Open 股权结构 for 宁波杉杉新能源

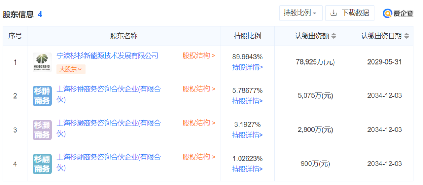(199, 56)
